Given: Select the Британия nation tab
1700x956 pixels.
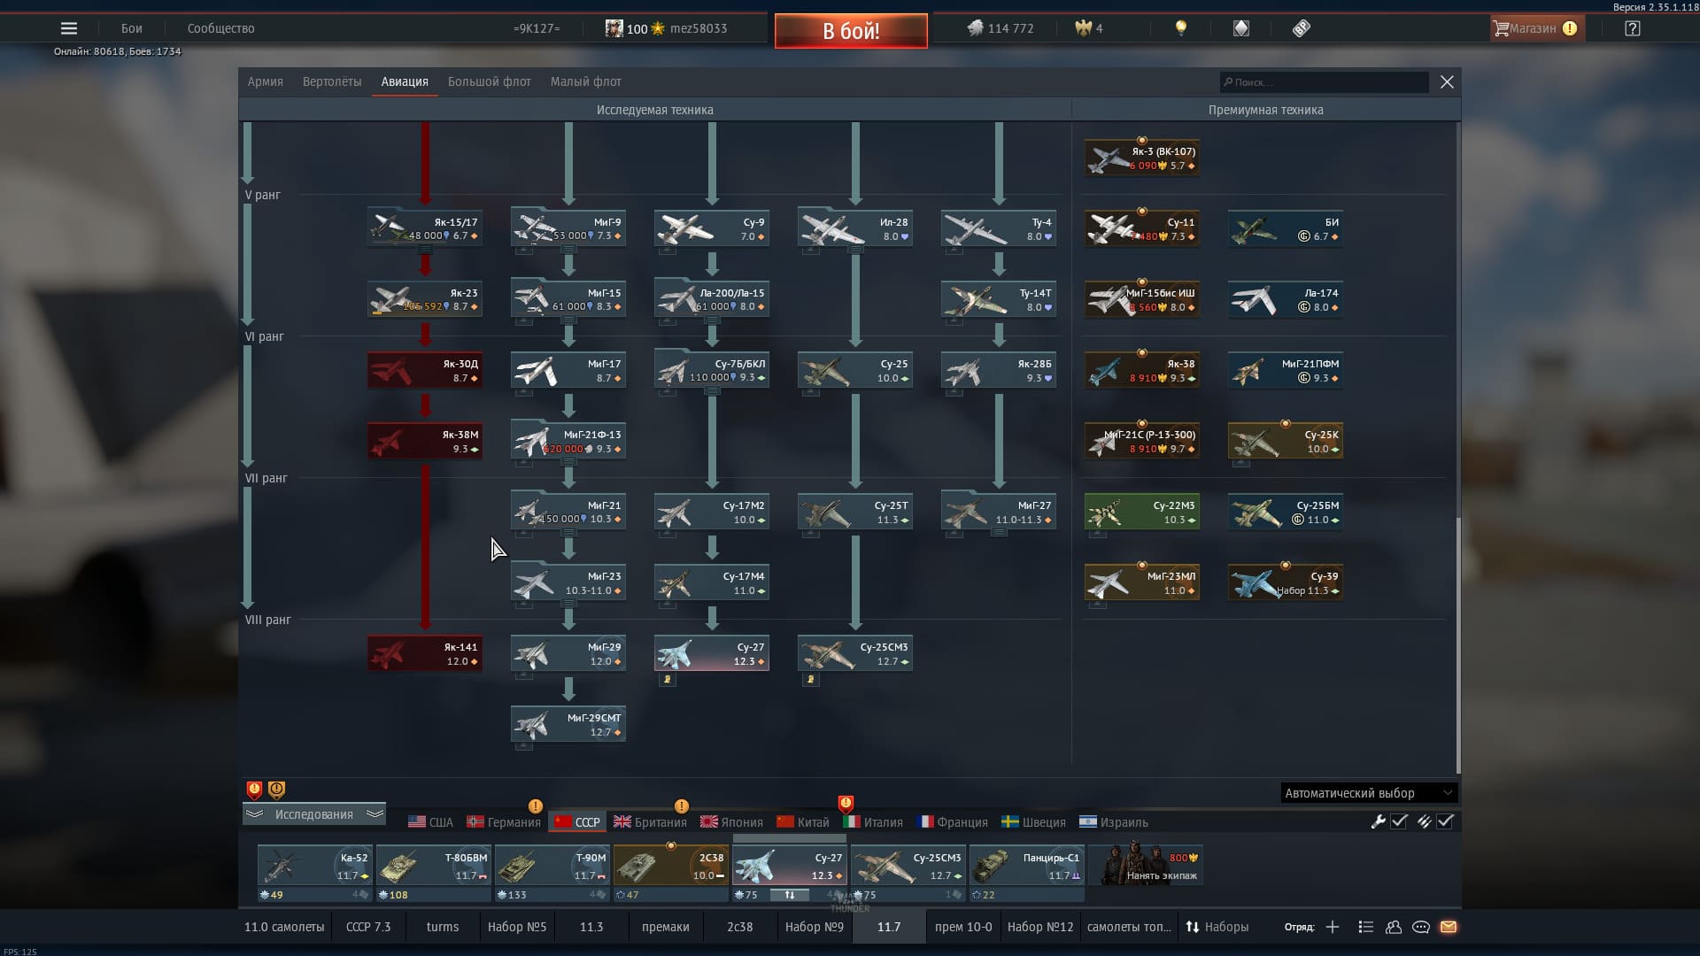Looking at the screenshot, I should pyautogui.click(x=650, y=822).
